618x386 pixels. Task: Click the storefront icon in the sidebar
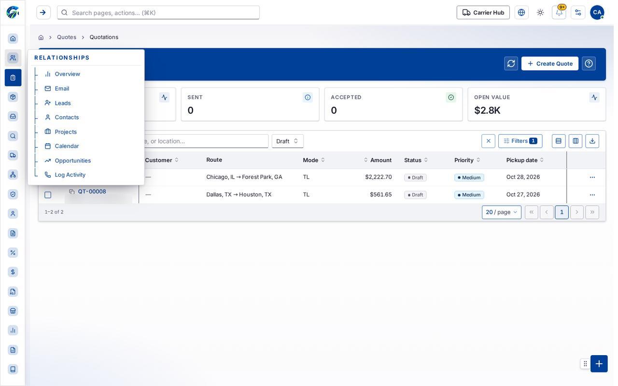13,311
